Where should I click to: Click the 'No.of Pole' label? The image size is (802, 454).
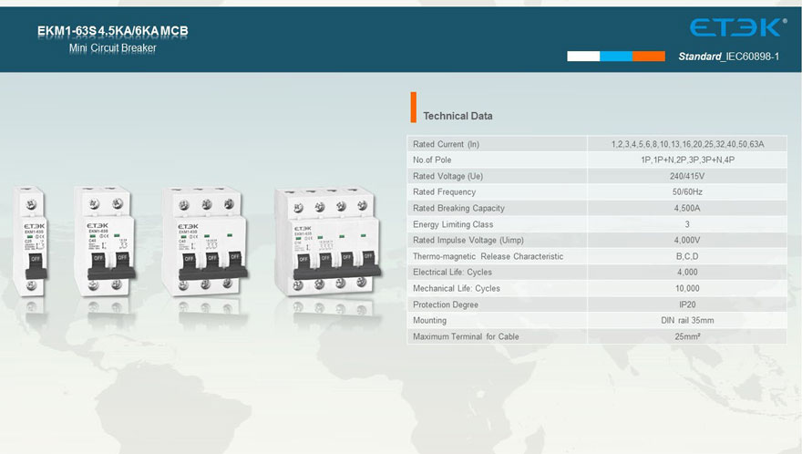tap(432, 160)
